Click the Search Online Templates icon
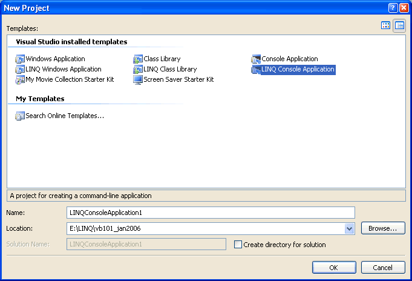The height and width of the screenshot is (281, 412). [20, 116]
